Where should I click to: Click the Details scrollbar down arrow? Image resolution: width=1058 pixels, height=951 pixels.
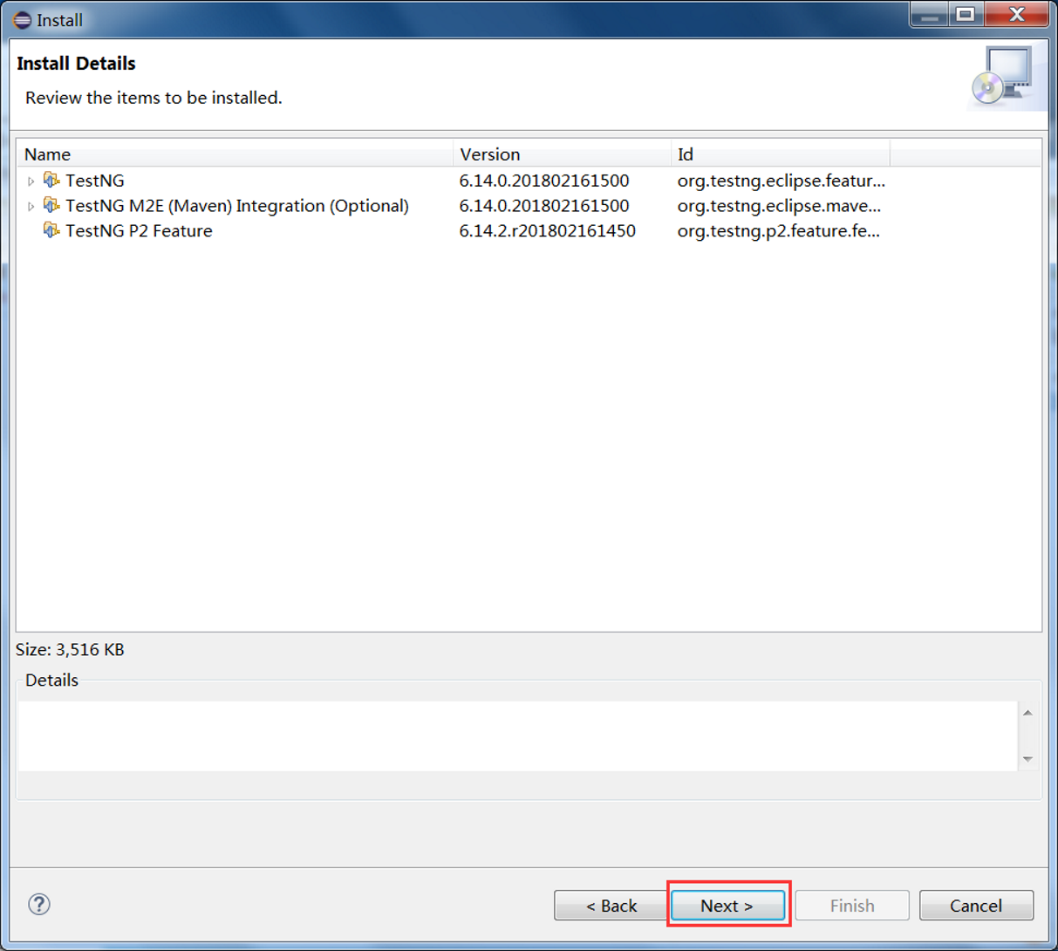tap(1027, 759)
